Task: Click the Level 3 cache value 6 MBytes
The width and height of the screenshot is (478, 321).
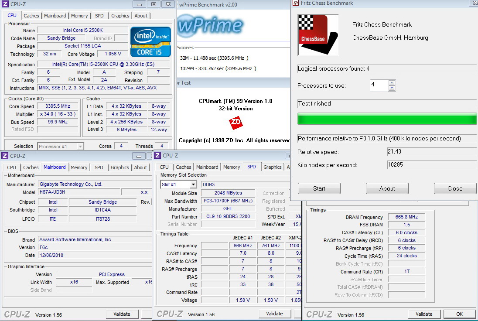Action: click(x=126, y=130)
